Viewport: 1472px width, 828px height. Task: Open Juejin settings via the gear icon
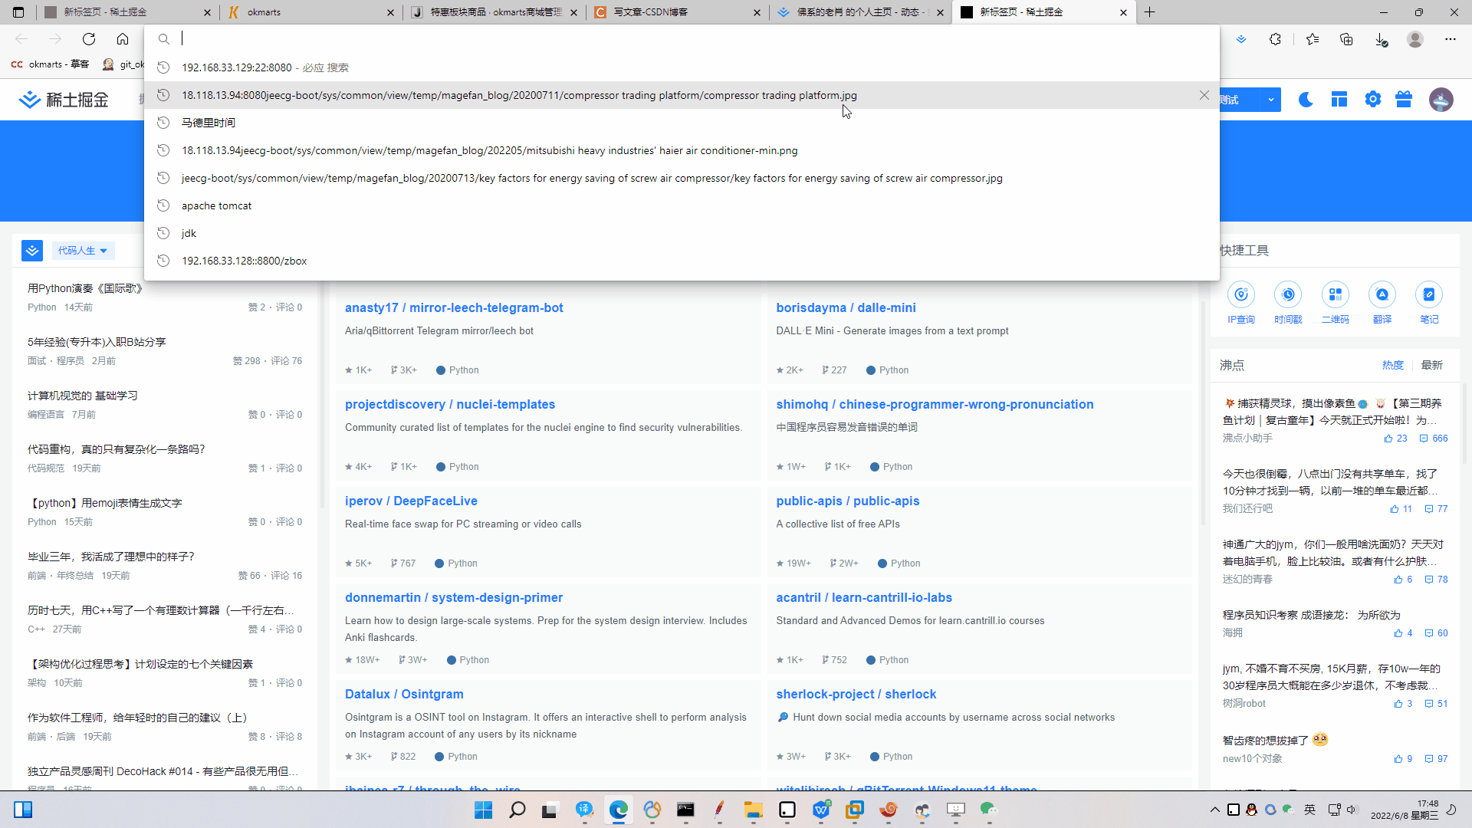point(1373,99)
